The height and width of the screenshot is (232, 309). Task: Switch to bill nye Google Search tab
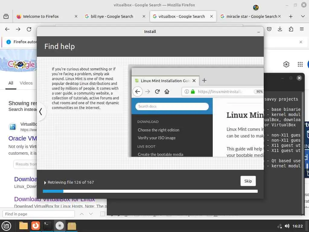tap(112, 16)
